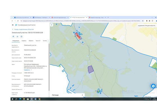Click the Земельный участок object type value
The height and width of the screenshot is (111, 157).
(x=30, y=45)
